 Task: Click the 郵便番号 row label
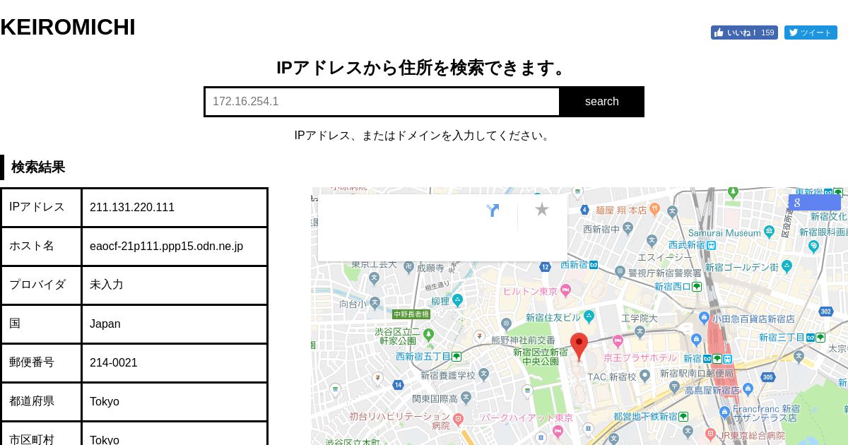(x=32, y=362)
